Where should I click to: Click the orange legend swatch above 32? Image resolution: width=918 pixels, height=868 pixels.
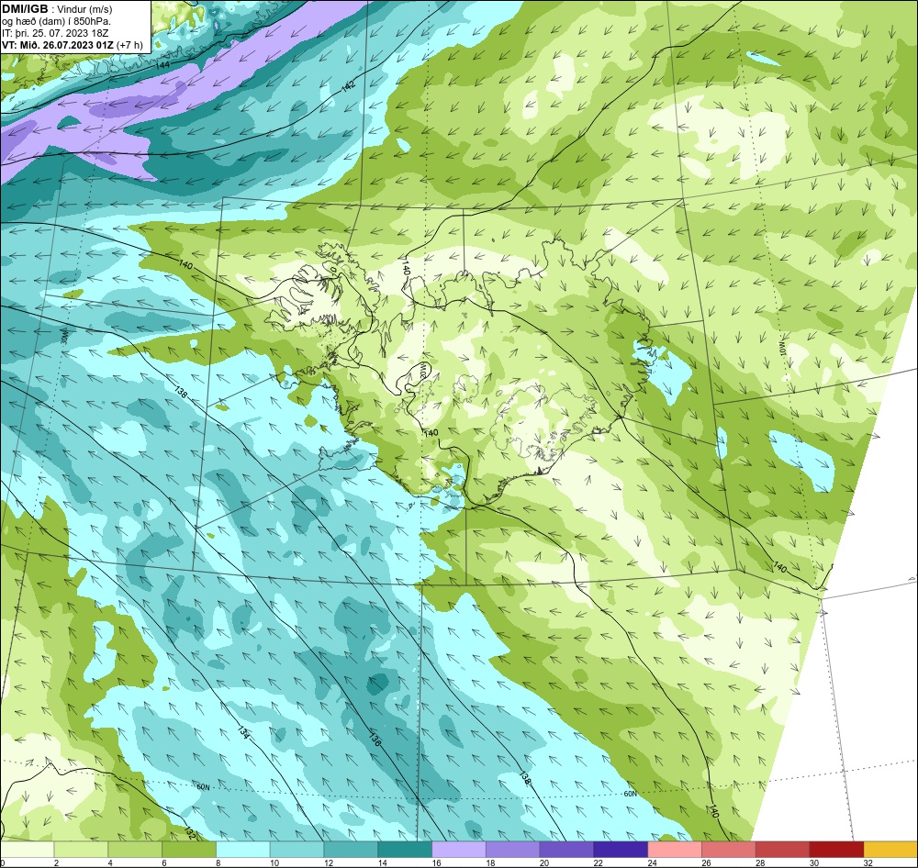tap(890, 850)
